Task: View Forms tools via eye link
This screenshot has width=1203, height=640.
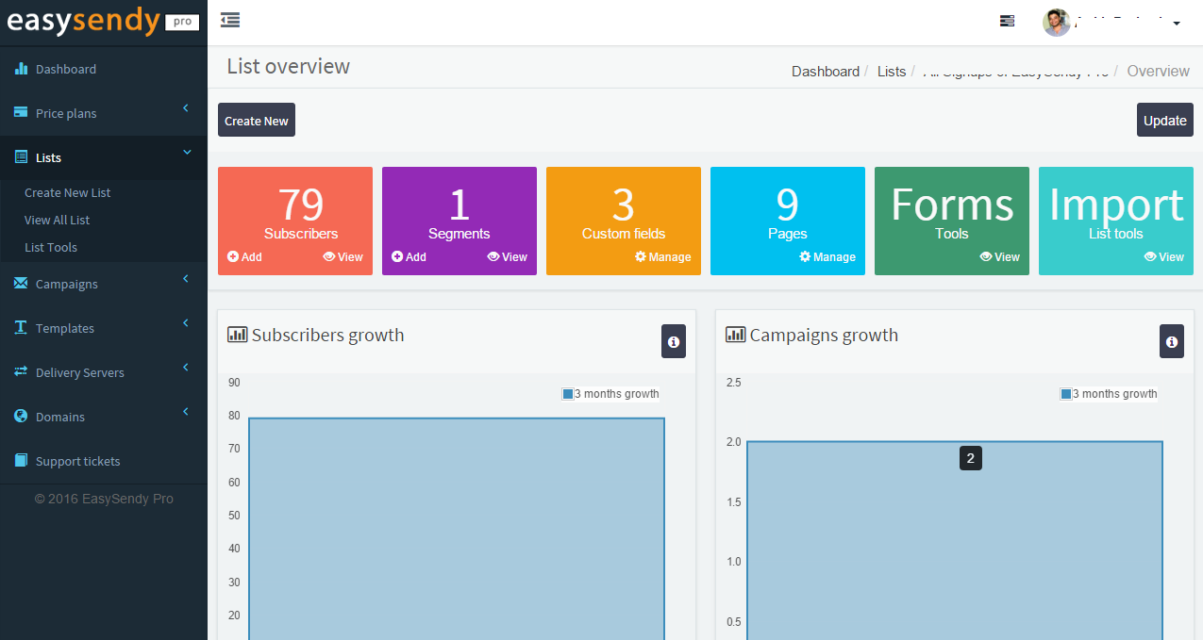Action: 999,256
